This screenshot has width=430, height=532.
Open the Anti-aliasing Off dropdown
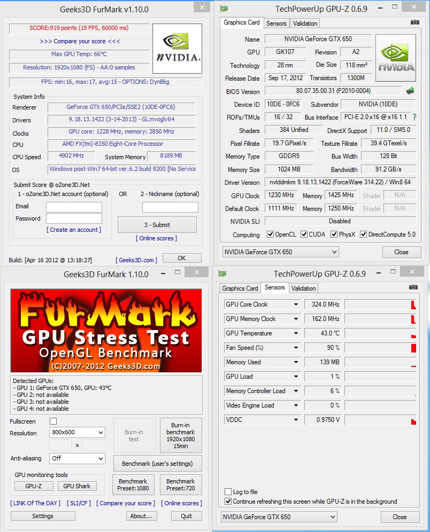coord(77,458)
